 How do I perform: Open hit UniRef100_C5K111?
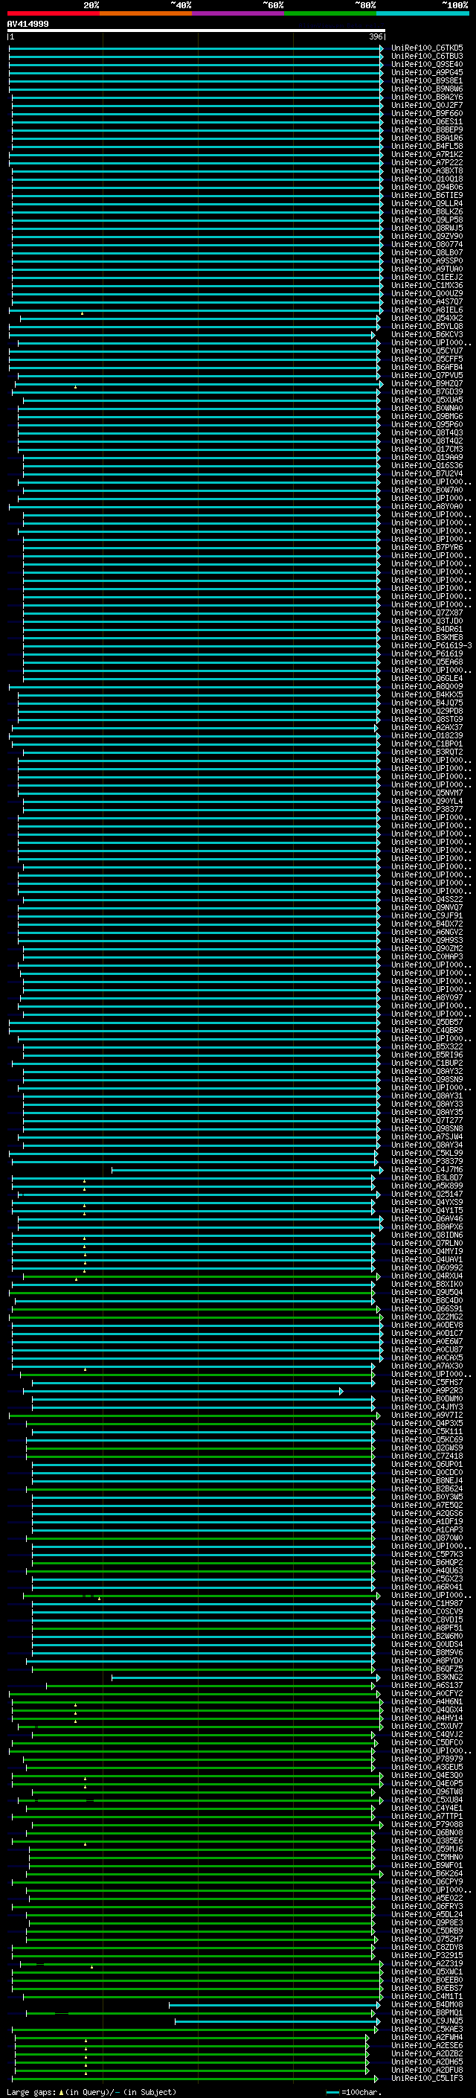tap(427, 1432)
